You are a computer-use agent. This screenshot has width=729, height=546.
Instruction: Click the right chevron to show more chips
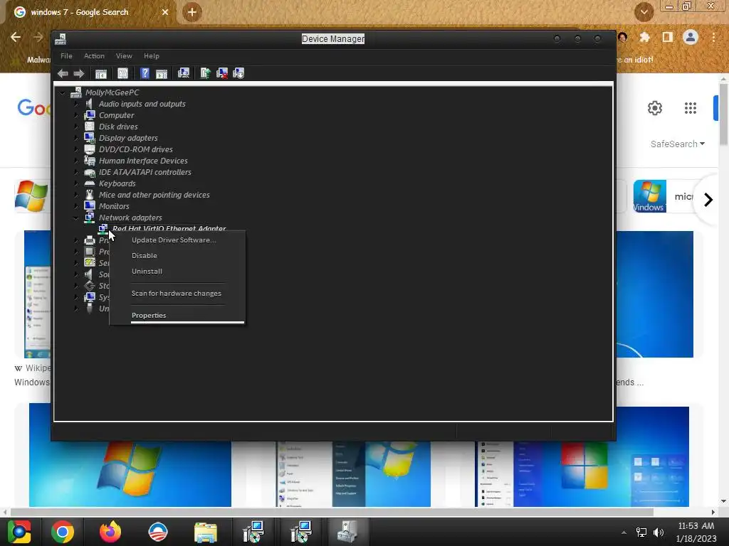(708, 200)
